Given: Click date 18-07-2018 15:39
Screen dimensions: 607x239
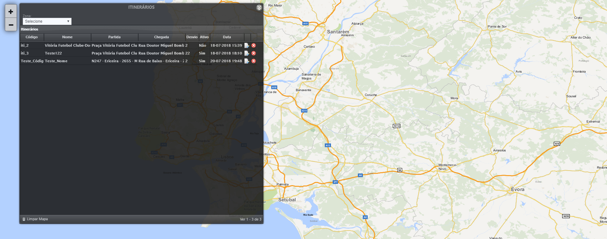Looking at the screenshot, I should coord(226,45).
